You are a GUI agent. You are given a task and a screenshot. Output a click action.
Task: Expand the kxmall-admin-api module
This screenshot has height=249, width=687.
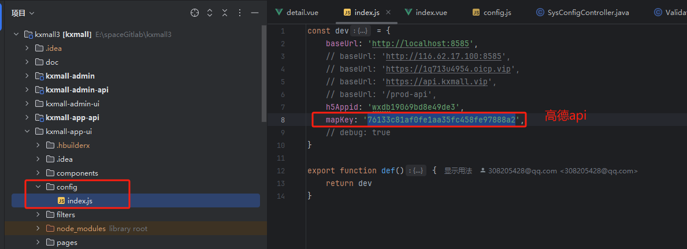[x=27, y=90]
